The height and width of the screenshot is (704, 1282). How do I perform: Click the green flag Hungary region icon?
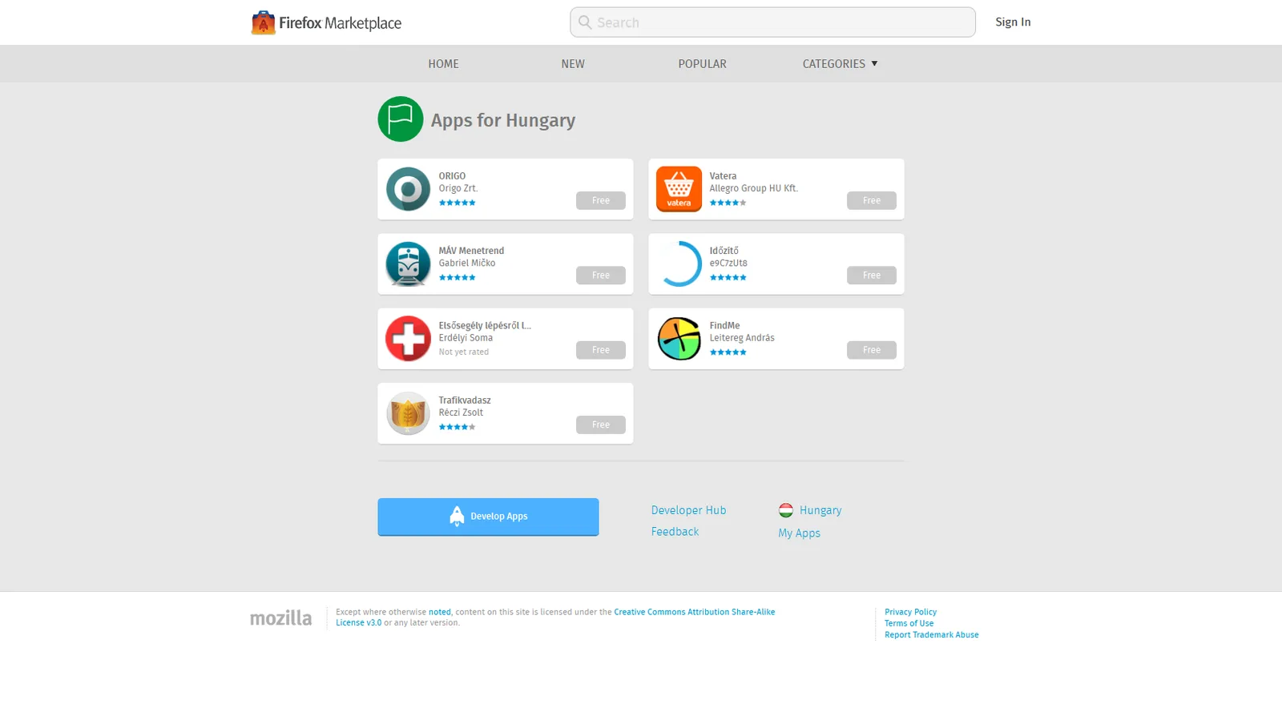(401, 119)
